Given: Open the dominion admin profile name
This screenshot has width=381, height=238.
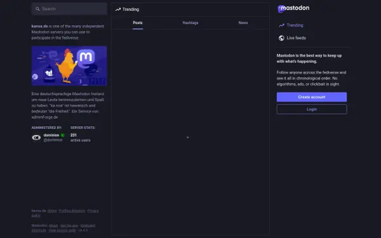Looking at the screenshot, I should (51, 135).
